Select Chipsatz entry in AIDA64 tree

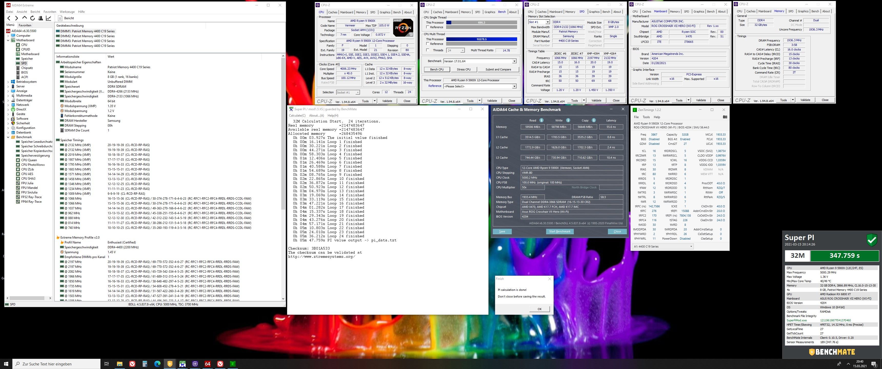[x=27, y=68]
